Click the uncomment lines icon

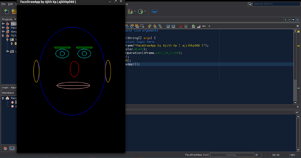click(199, 26)
